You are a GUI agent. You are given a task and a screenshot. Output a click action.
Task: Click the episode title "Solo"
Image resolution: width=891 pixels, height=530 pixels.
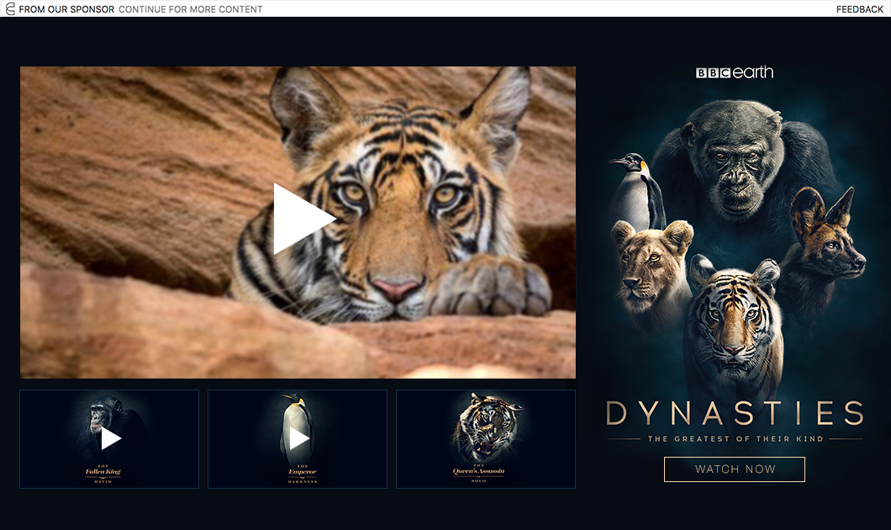(x=486, y=481)
